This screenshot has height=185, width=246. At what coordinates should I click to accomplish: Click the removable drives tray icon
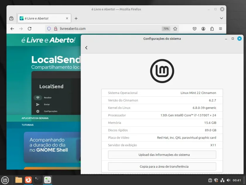[210, 180]
